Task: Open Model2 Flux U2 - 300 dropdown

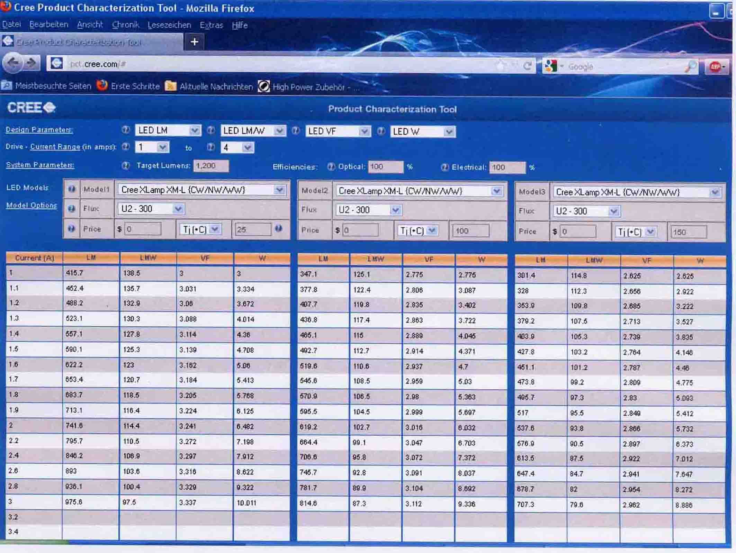Action: point(395,210)
